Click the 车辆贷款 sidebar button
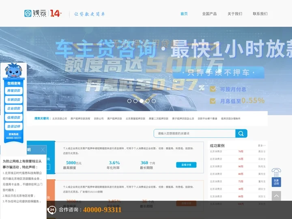Image resolution: width=292 pixels, height=219 pixels. [x=14, y=99]
